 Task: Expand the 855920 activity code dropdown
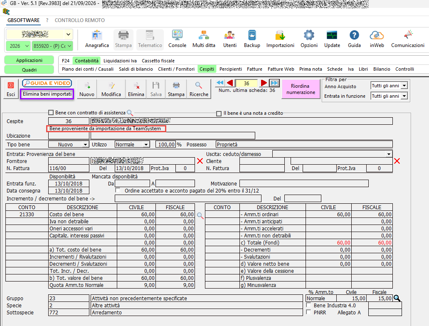tap(52, 46)
